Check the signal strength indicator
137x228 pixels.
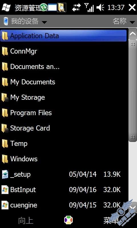click(89, 7)
